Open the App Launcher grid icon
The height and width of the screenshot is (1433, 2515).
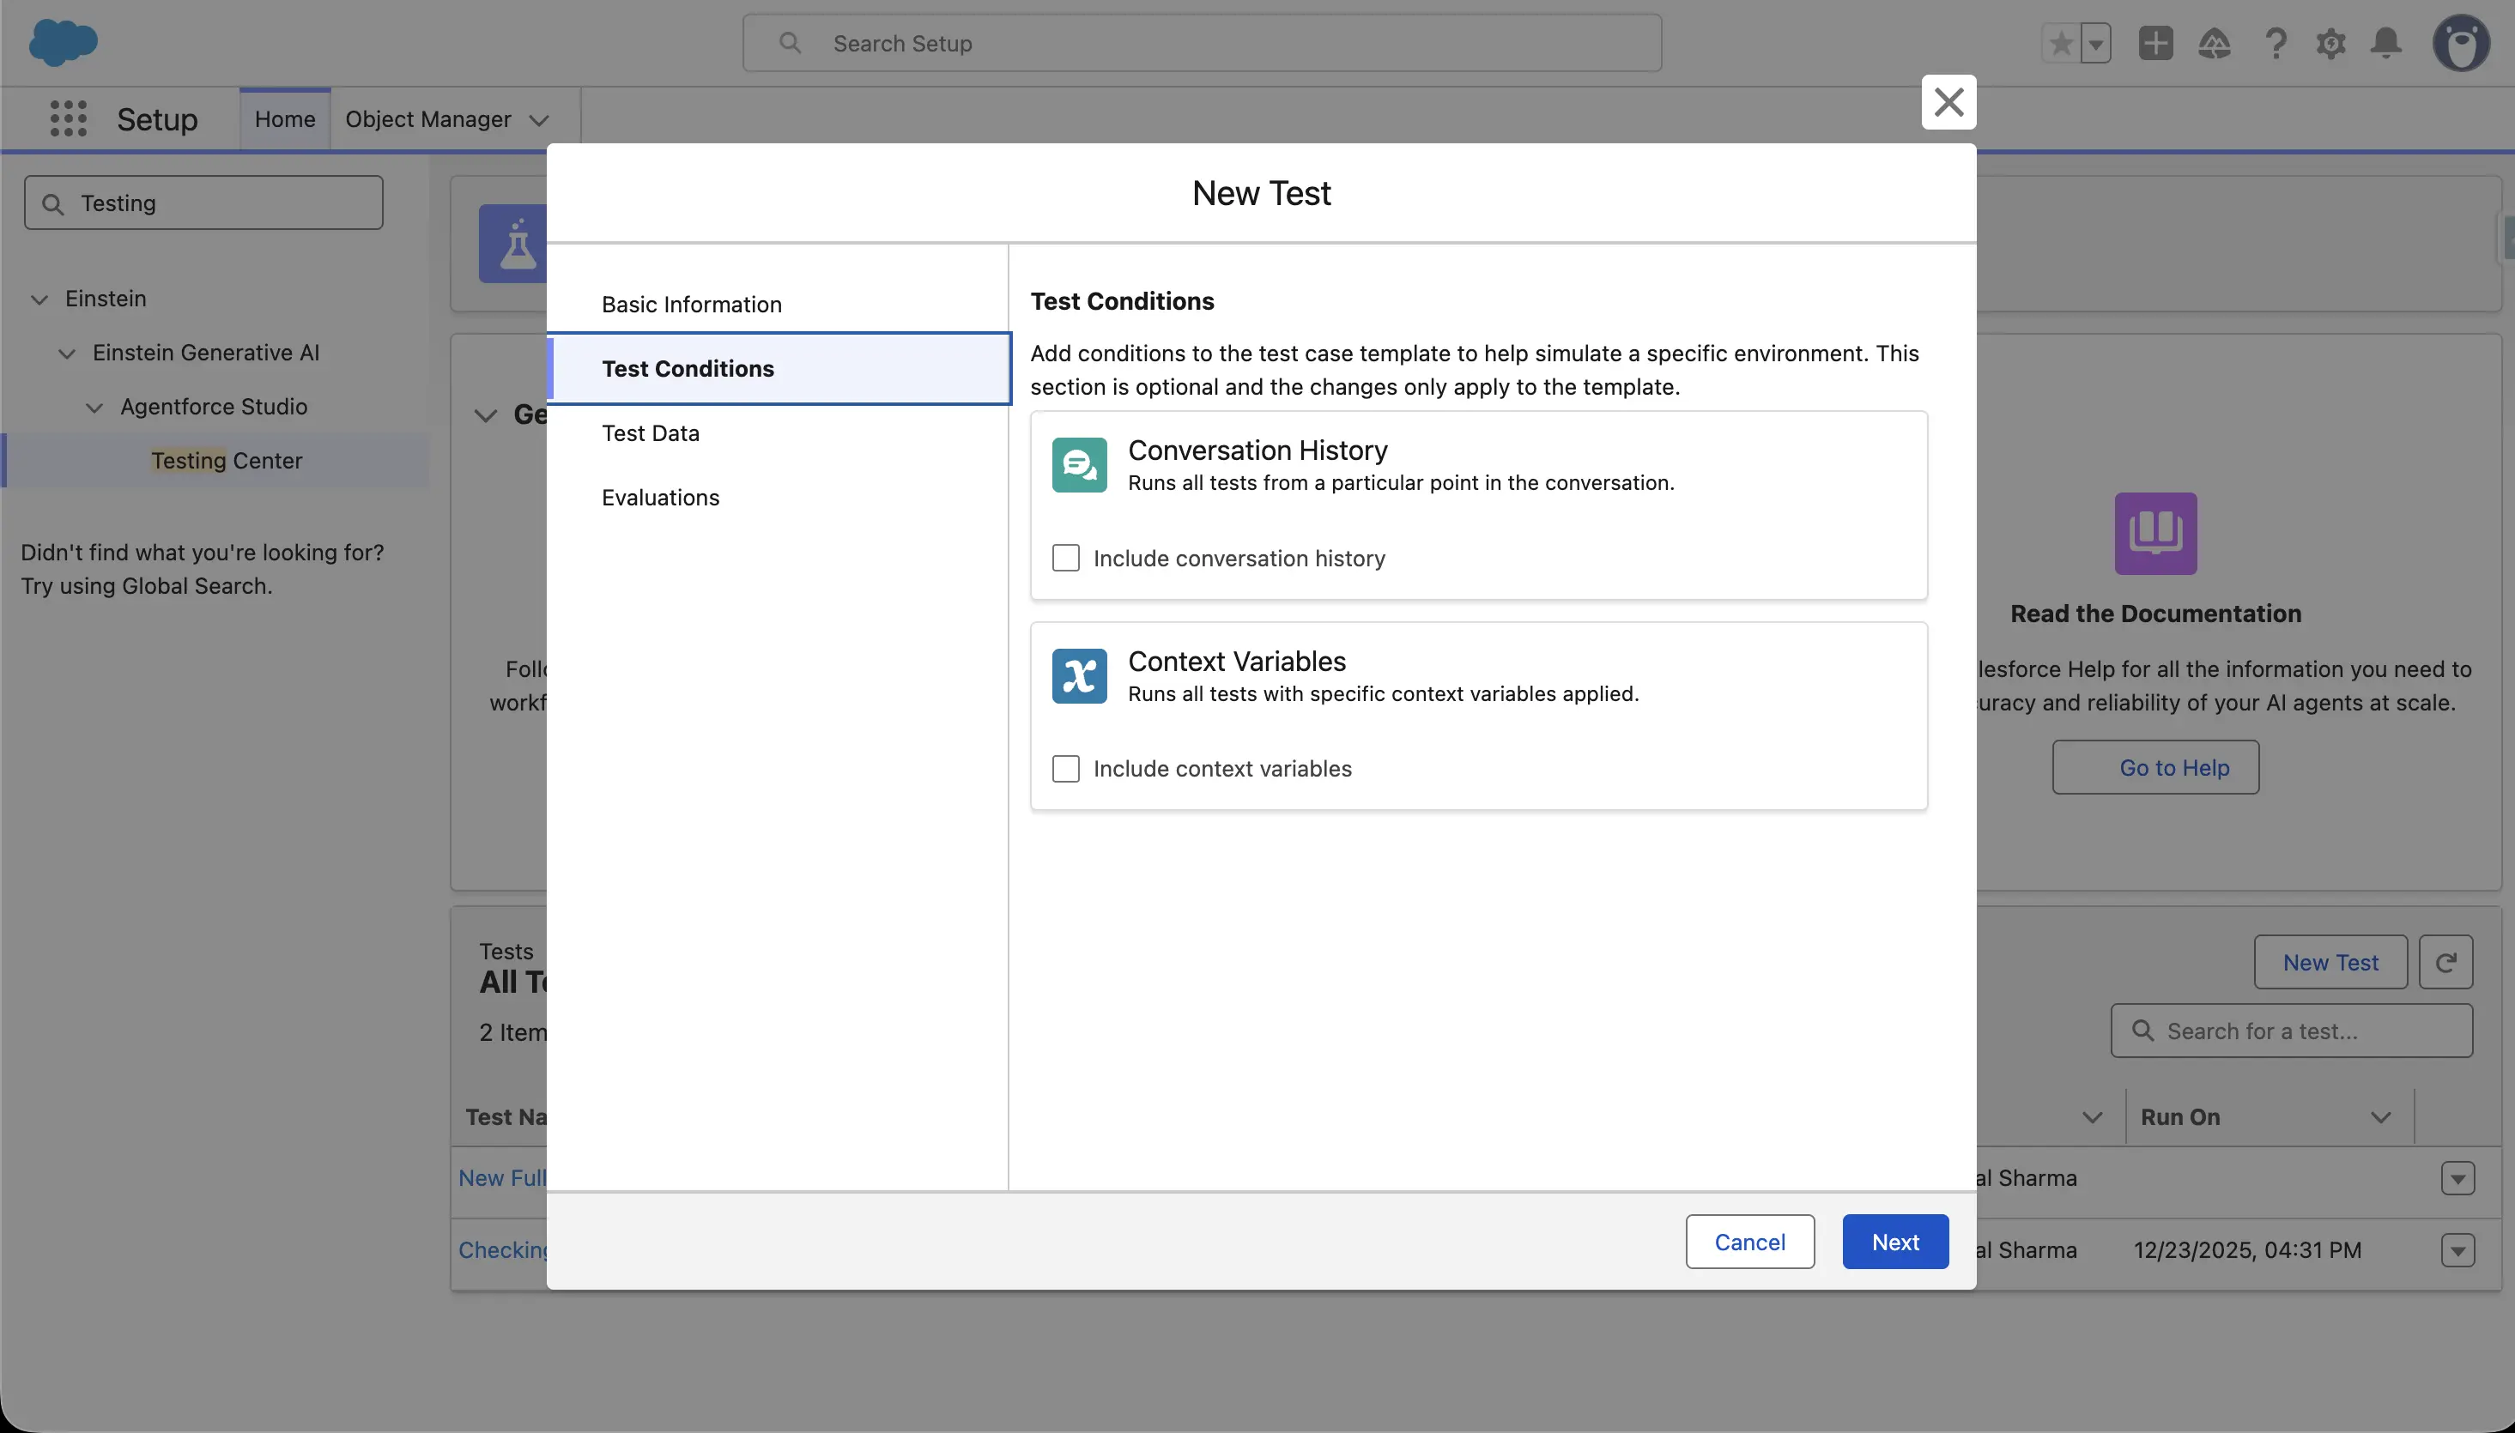(68, 119)
